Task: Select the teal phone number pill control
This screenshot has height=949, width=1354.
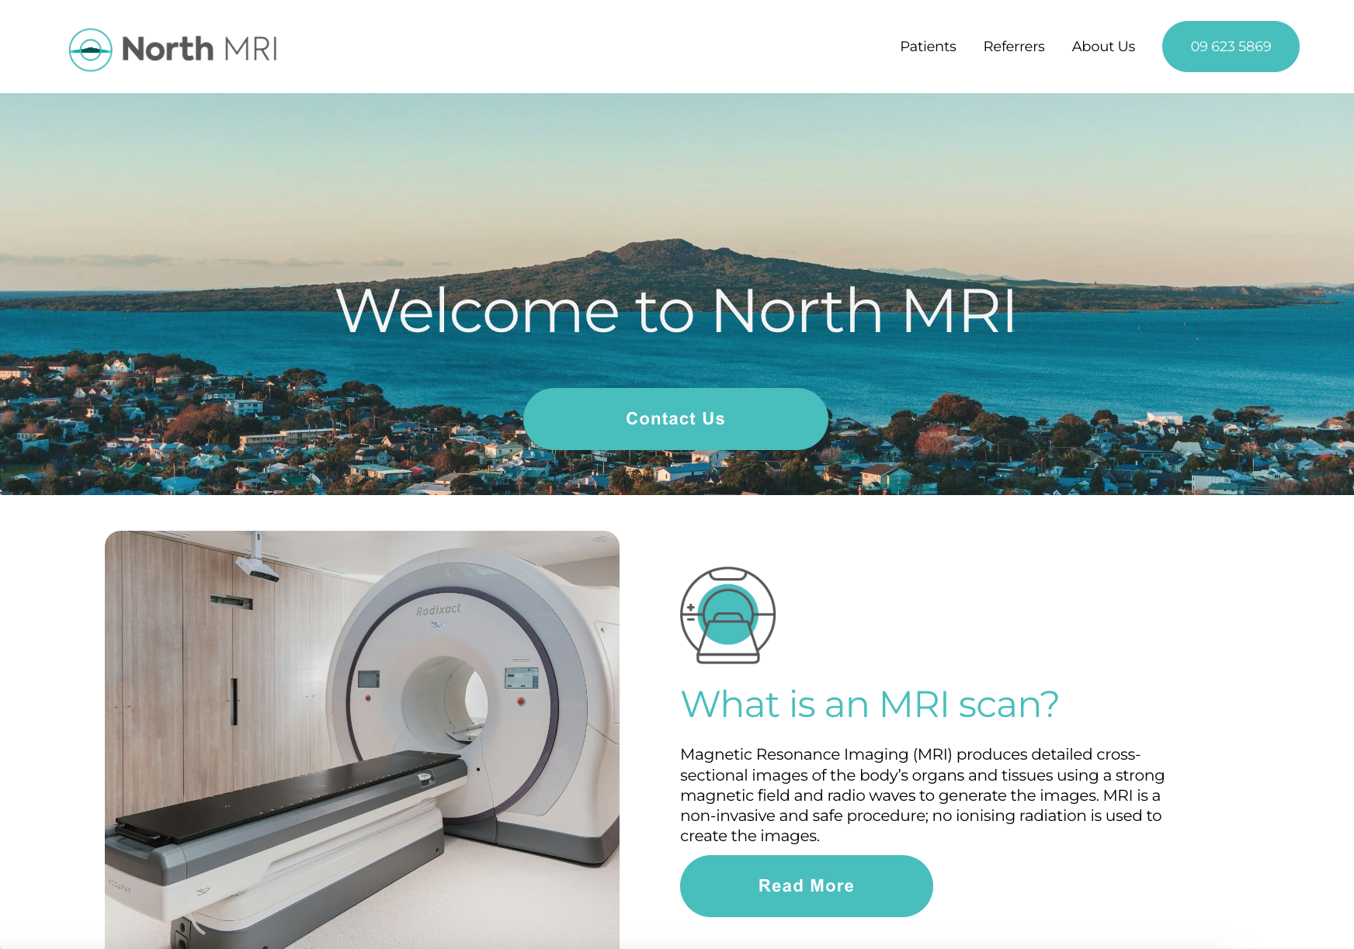Action: tap(1231, 47)
